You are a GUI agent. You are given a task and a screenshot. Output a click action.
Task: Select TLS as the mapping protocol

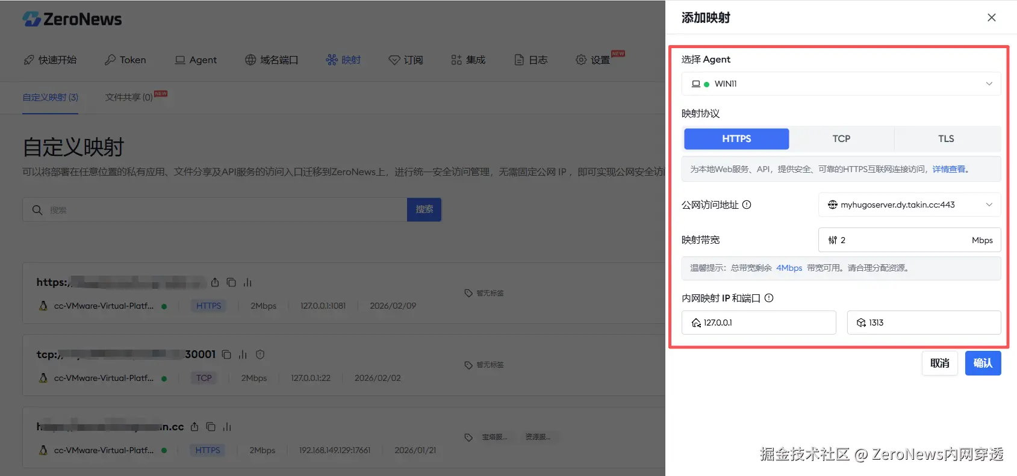coord(946,138)
